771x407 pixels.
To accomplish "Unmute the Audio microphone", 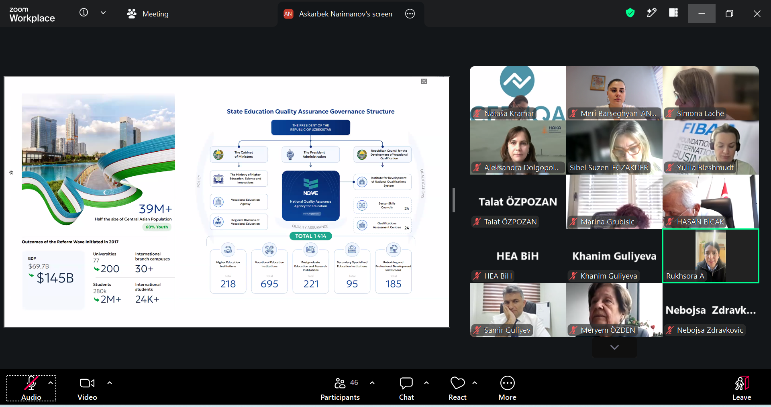I will (x=31, y=388).
